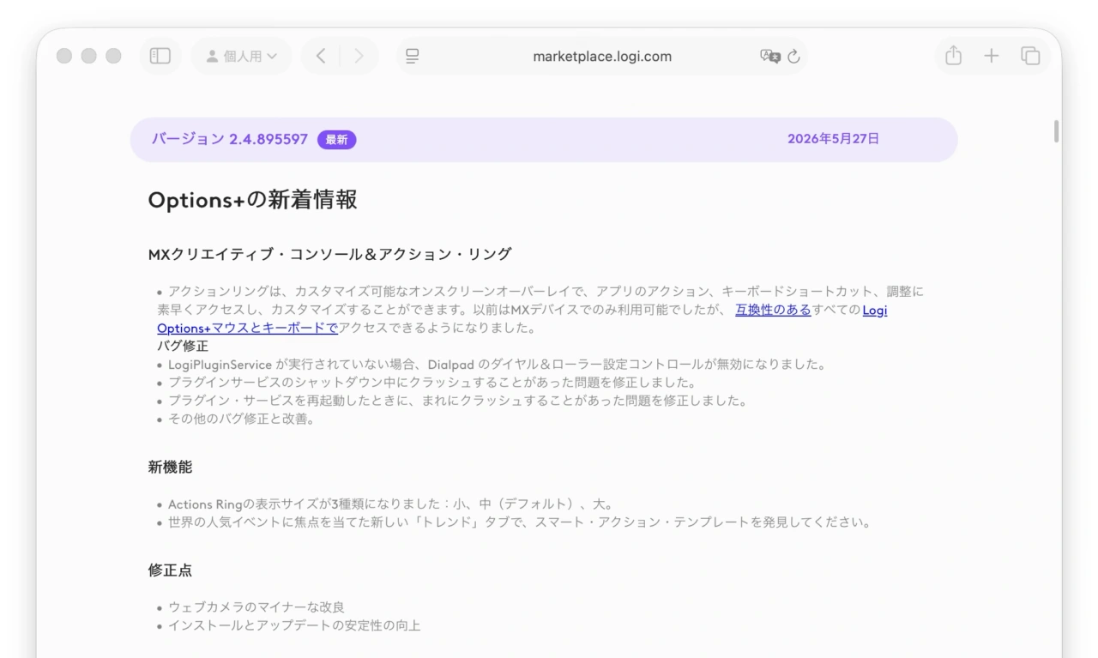Show the tab overview
1098x658 pixels.
(1030, 56)
